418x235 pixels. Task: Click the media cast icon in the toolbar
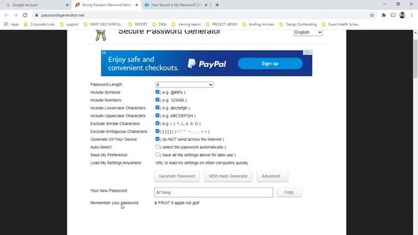(x=393, y=15)
